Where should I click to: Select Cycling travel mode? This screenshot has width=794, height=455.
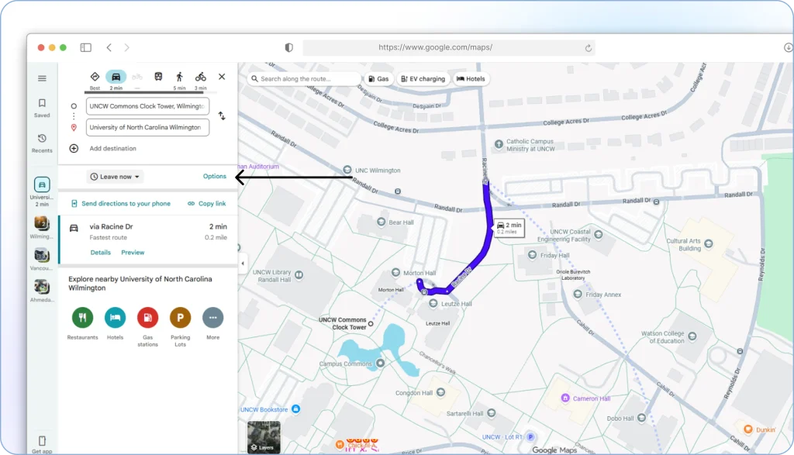pyautogui.click(x=201, y=77)
